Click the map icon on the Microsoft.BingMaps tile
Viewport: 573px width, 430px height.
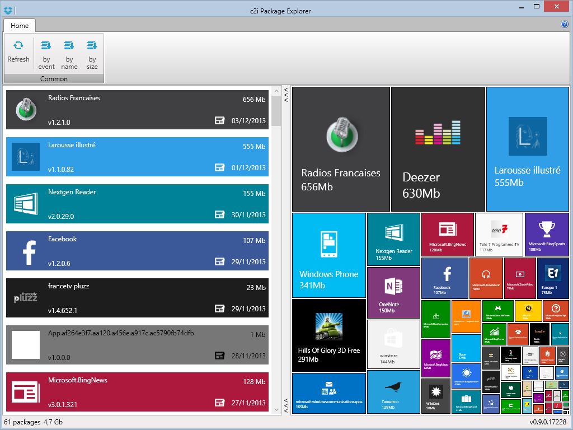[x=435, y=354]
